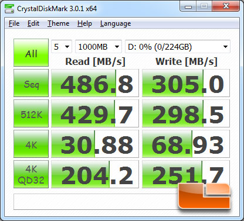Expand the 1000MB test size dropdown
Screen dimensions: 244x221
point(99,47)
